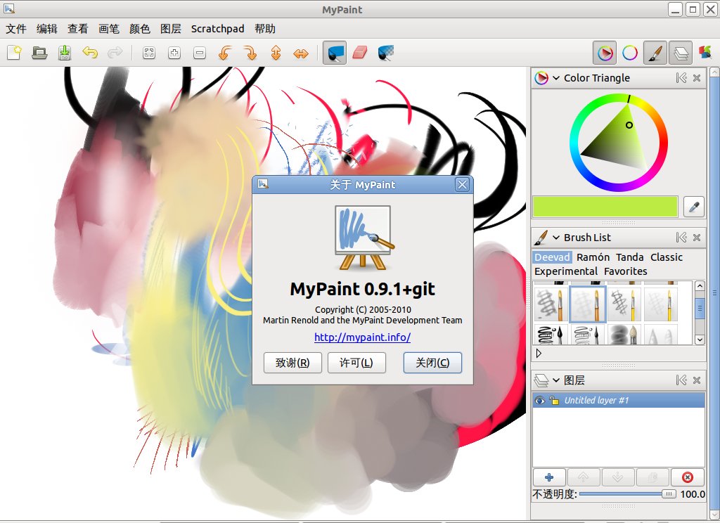This screenshot has width=720, height=523.
Task: Click the color picker eyedropper button
Action: click(694, 207)
